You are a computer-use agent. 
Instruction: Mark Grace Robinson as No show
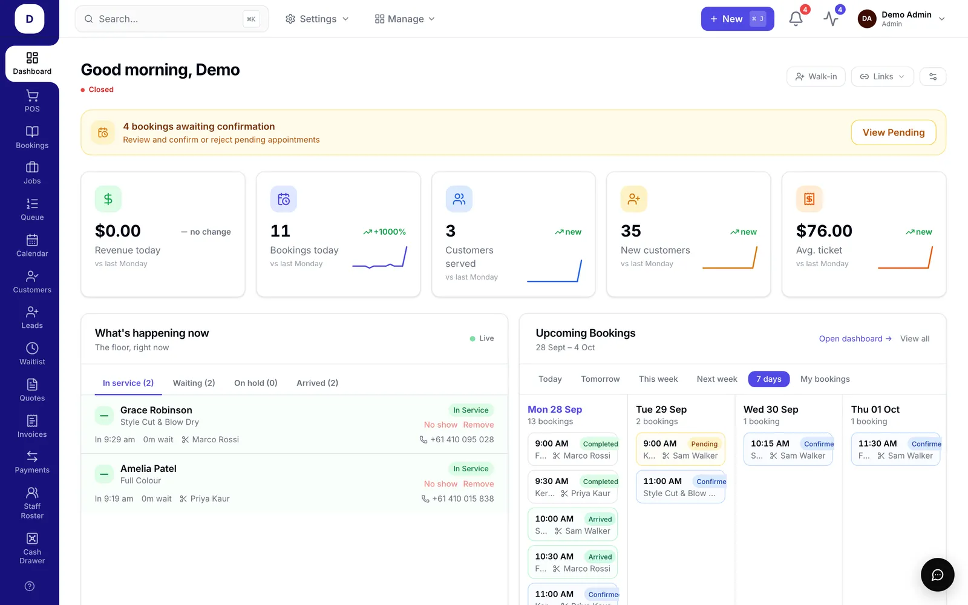click(440, 425)
